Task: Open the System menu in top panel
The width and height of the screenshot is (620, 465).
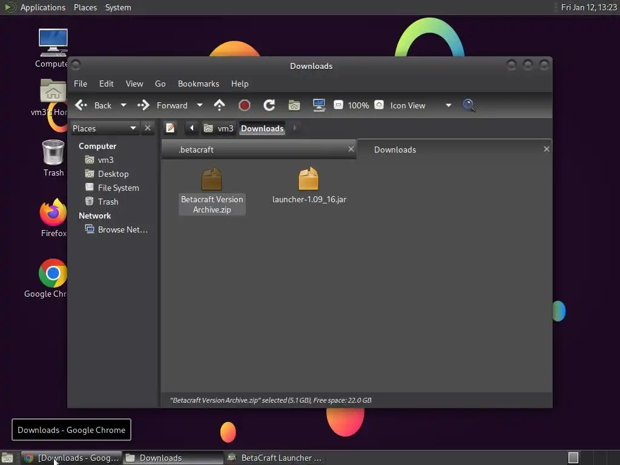Action: click(118, 7)
